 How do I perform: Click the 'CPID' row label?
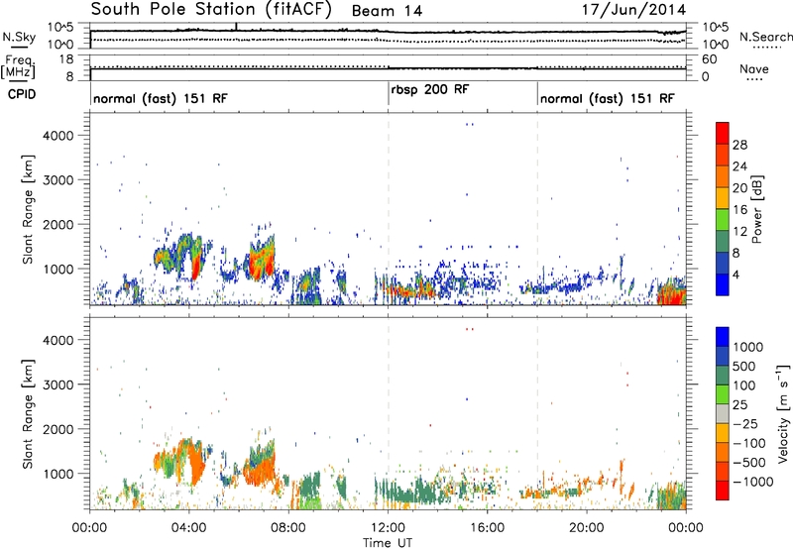[22, 94]
